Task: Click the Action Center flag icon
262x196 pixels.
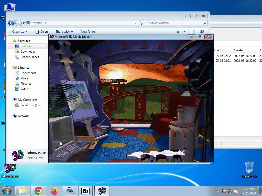Action: (224, 191)
